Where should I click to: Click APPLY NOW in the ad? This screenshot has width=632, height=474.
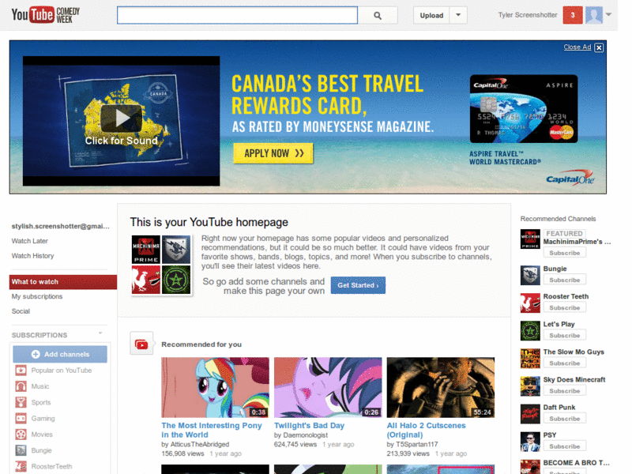coord(273,153)
